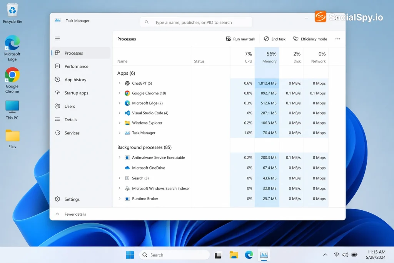394x263 pixels.
Task: Sort by CPU column header
Action: (242, 57)
